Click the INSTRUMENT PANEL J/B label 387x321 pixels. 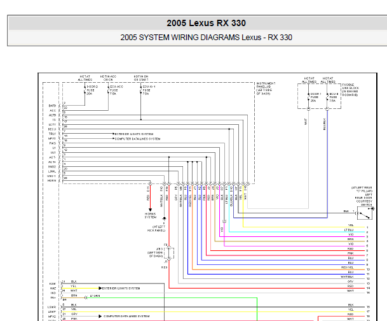pos(266,89)
